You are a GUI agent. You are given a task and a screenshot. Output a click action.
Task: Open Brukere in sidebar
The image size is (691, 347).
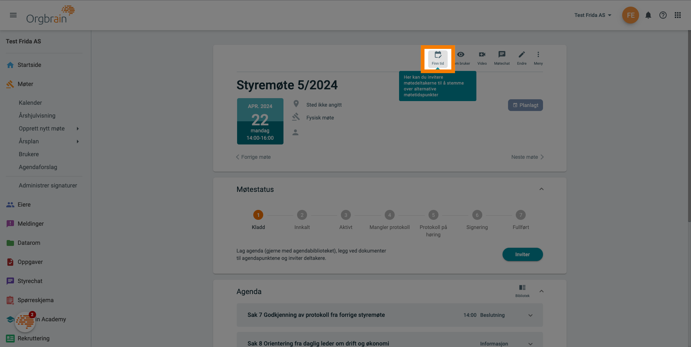click(x=29, y=154)
